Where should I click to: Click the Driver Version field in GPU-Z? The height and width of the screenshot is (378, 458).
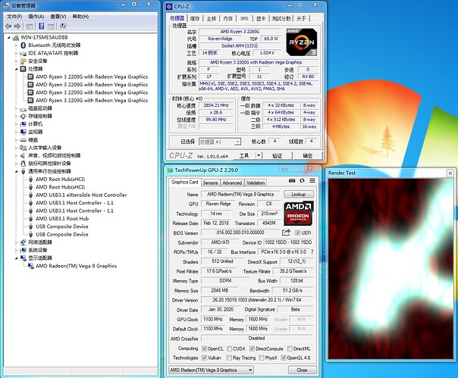tap(257, 300)
